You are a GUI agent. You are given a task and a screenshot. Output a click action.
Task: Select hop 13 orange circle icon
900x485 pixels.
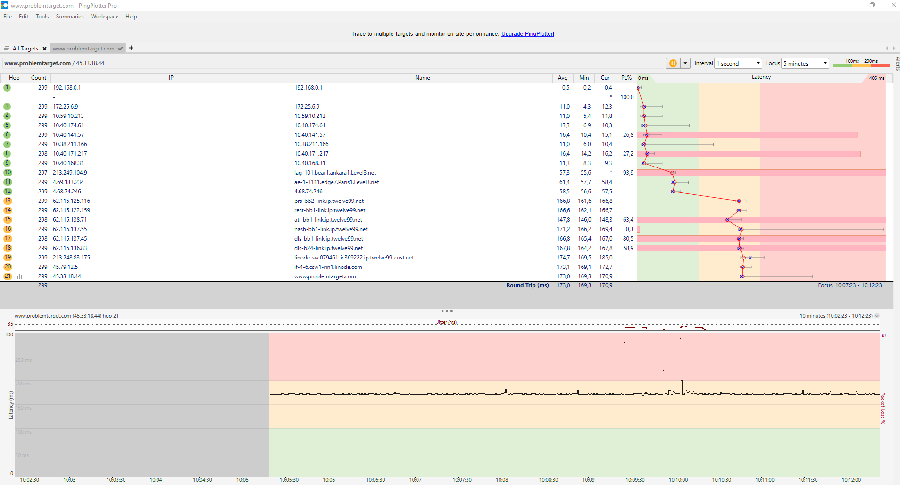[8, 201]
